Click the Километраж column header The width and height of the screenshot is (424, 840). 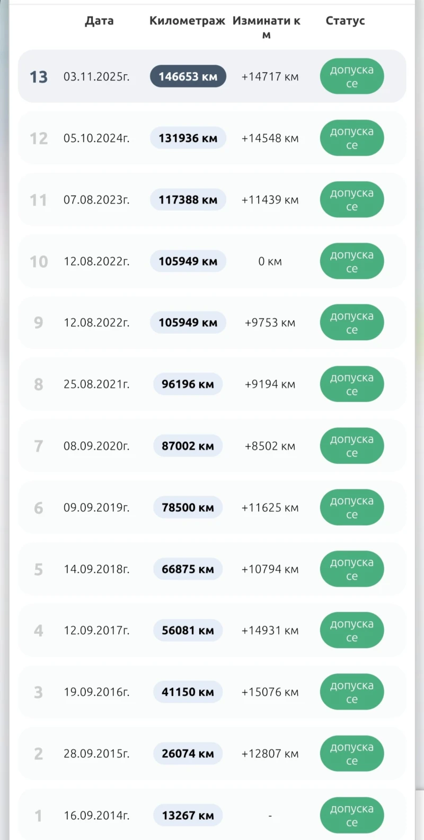(x=187, y=21)
